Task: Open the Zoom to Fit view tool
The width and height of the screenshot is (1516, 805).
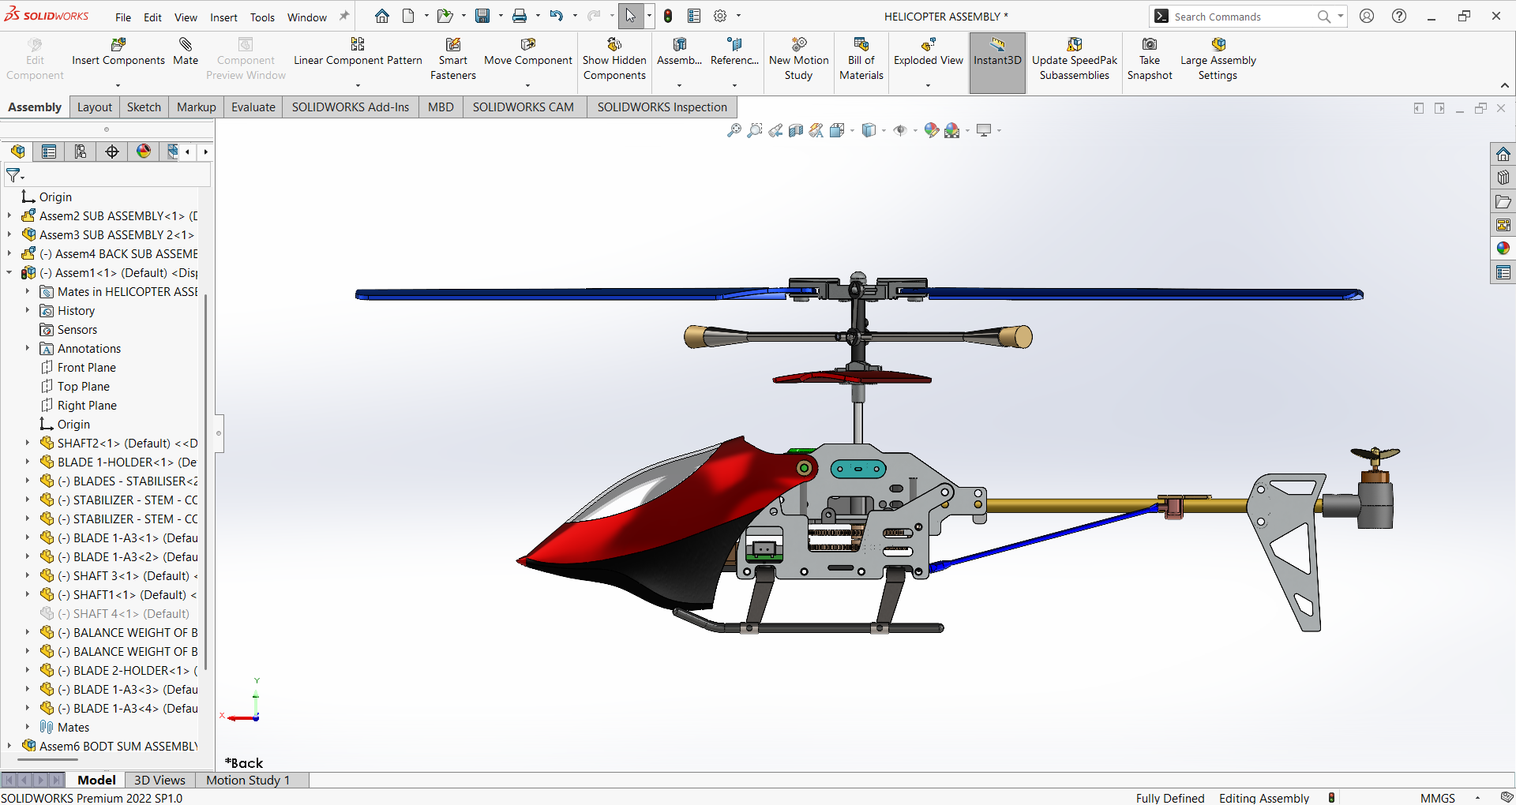Action: (x=734, y=130)
